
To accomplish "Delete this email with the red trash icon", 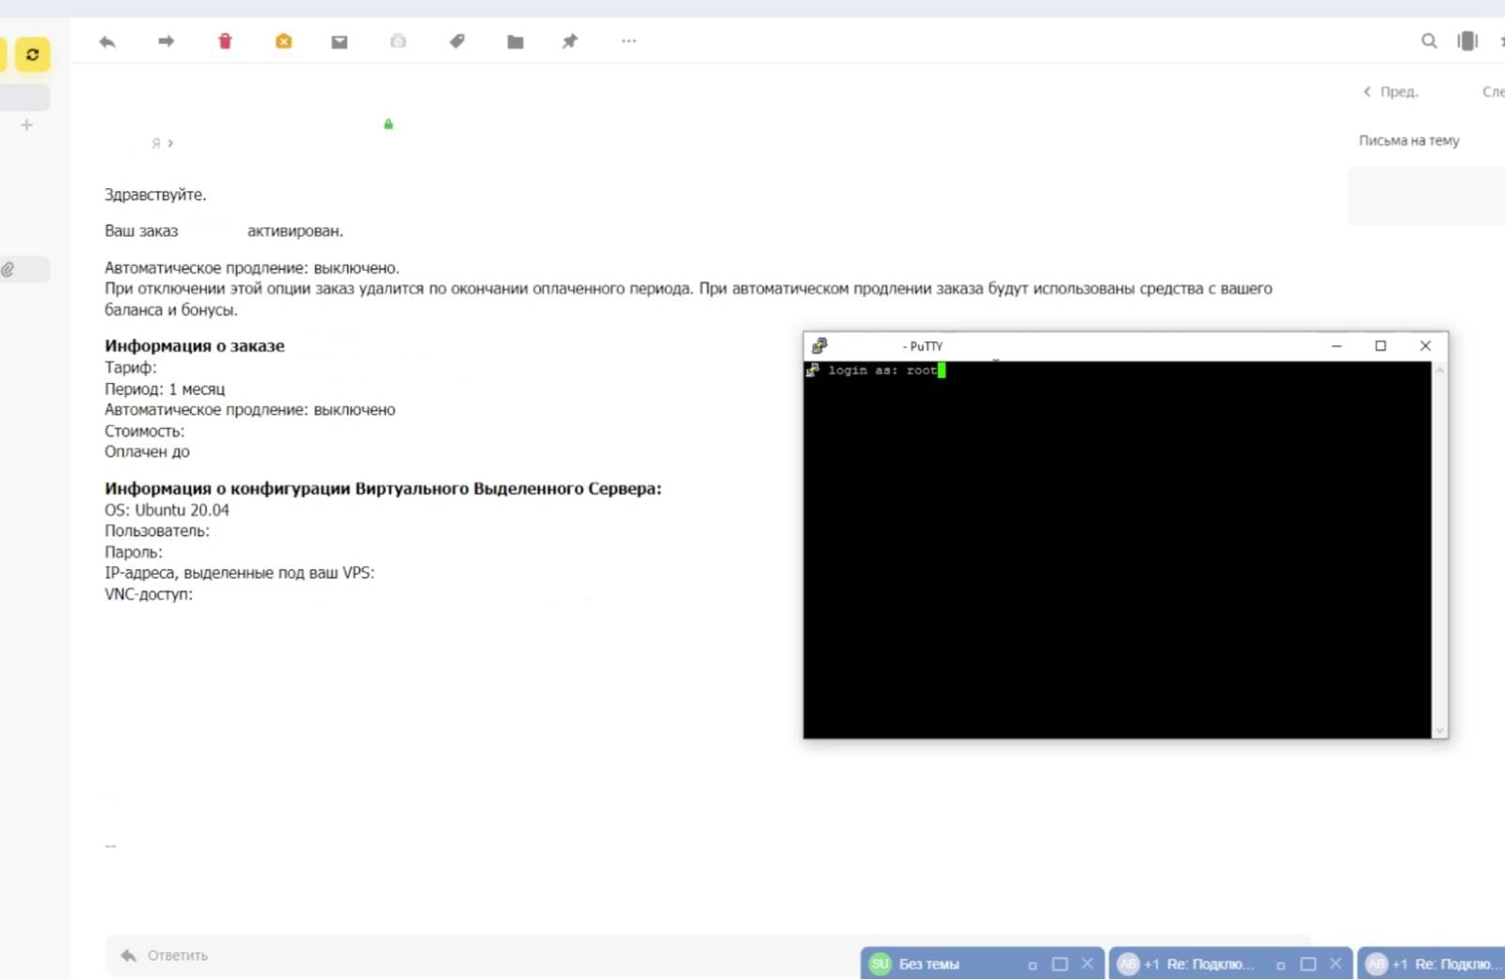I will click(x=225, y=41).
